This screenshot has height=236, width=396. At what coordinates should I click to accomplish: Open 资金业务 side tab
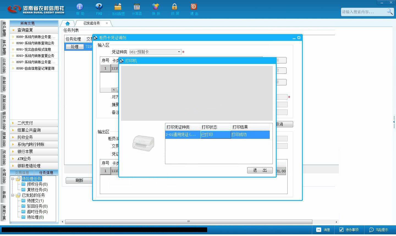point(4,158)
